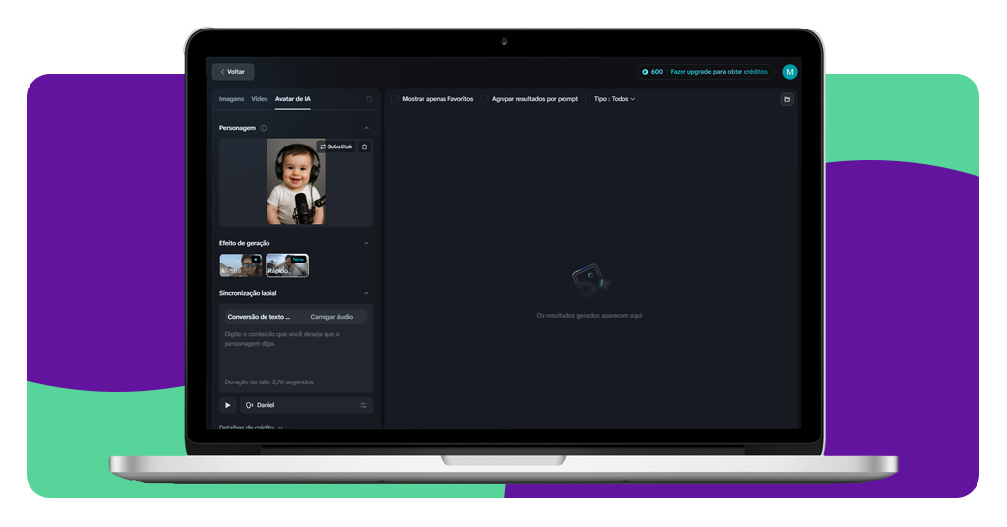The width and height of the screenshot is (1007, 527).
Task: Click the Duração da fala: 3,76 segundos text
Action: pyautogui.click(x=269, y=382)
